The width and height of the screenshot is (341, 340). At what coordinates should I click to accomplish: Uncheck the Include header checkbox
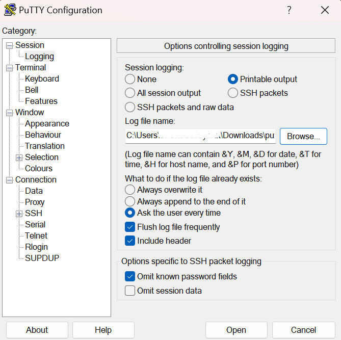click(130, 241)
